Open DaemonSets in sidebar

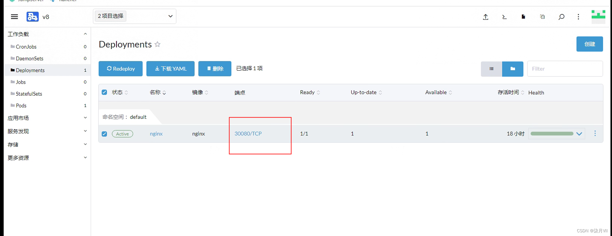(x=47, y=58)
